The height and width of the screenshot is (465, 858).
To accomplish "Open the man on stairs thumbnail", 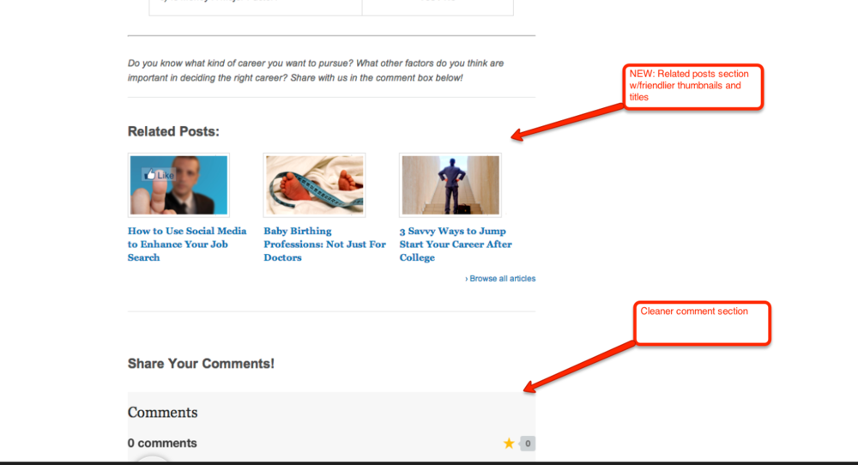I will pyautogui.click(x=450, y=184).
